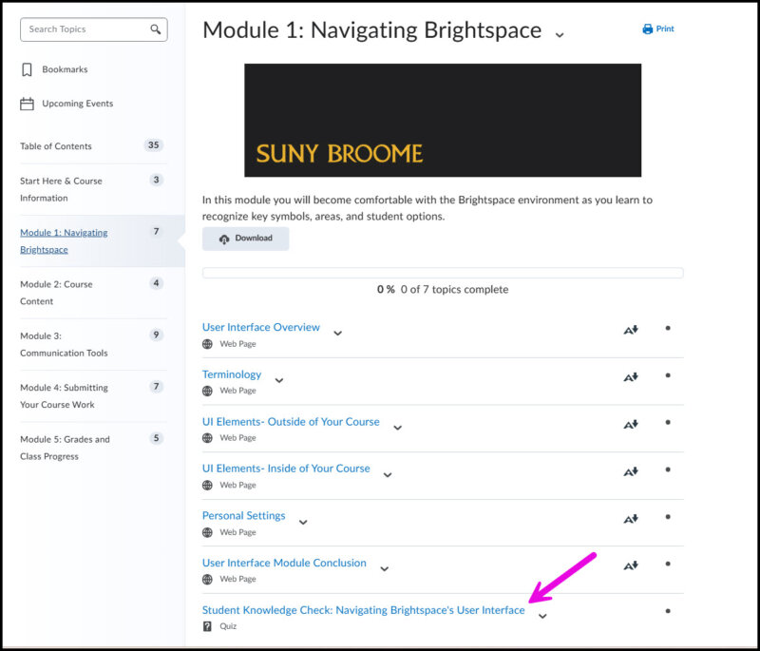Click accessibility icon for User Interface Overview
The image size is (760, 651).
630,330
